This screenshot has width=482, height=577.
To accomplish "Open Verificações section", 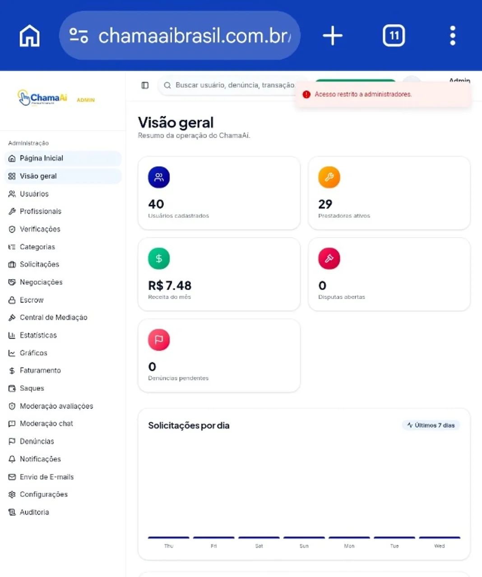I will [63, 229].
